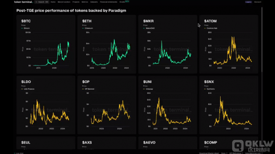Toggle the Uniswap legend entry
This screenshot has width=275, height=154.
(x=148, y=89)
